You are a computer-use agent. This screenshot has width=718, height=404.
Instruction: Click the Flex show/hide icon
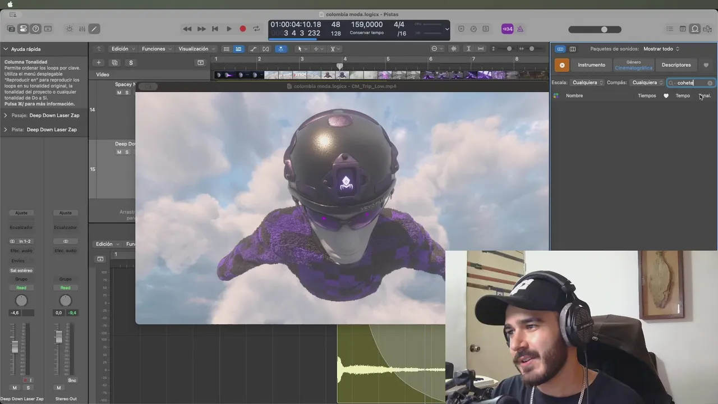click(x=266, y=49)
